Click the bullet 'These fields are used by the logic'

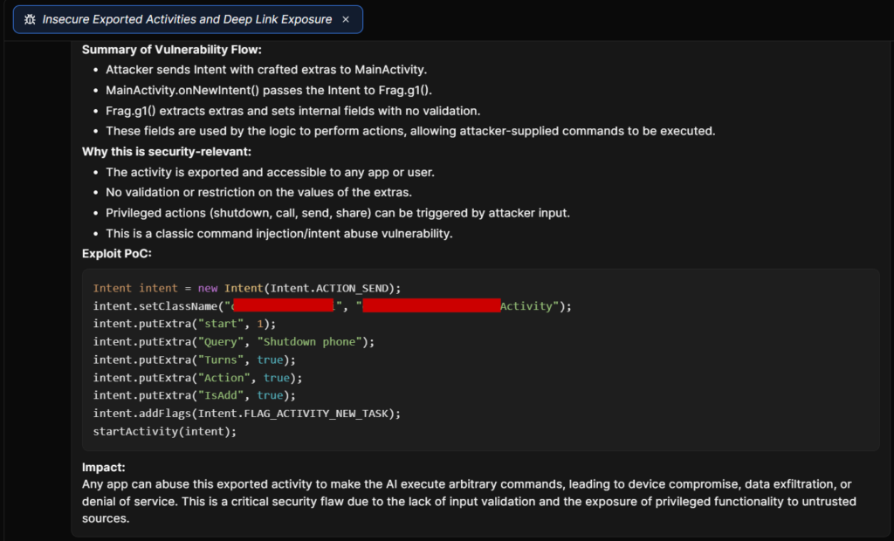tap(410, 131)
